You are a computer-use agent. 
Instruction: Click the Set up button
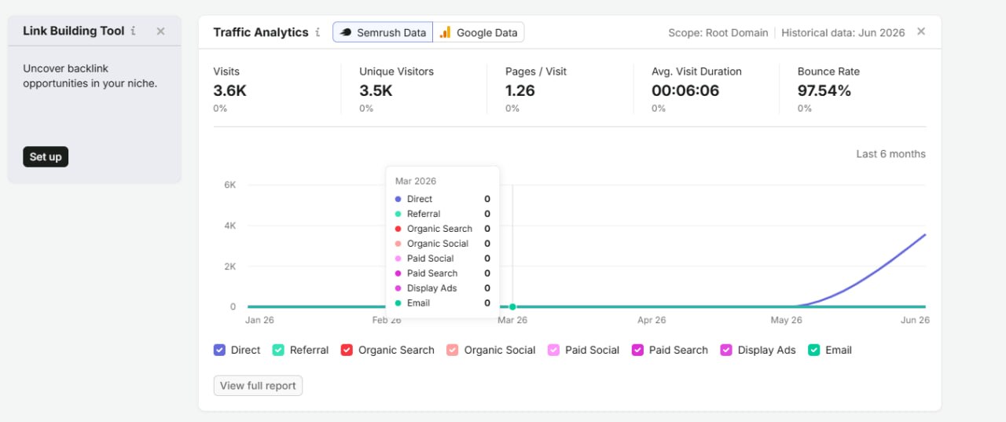coord(46,156)
